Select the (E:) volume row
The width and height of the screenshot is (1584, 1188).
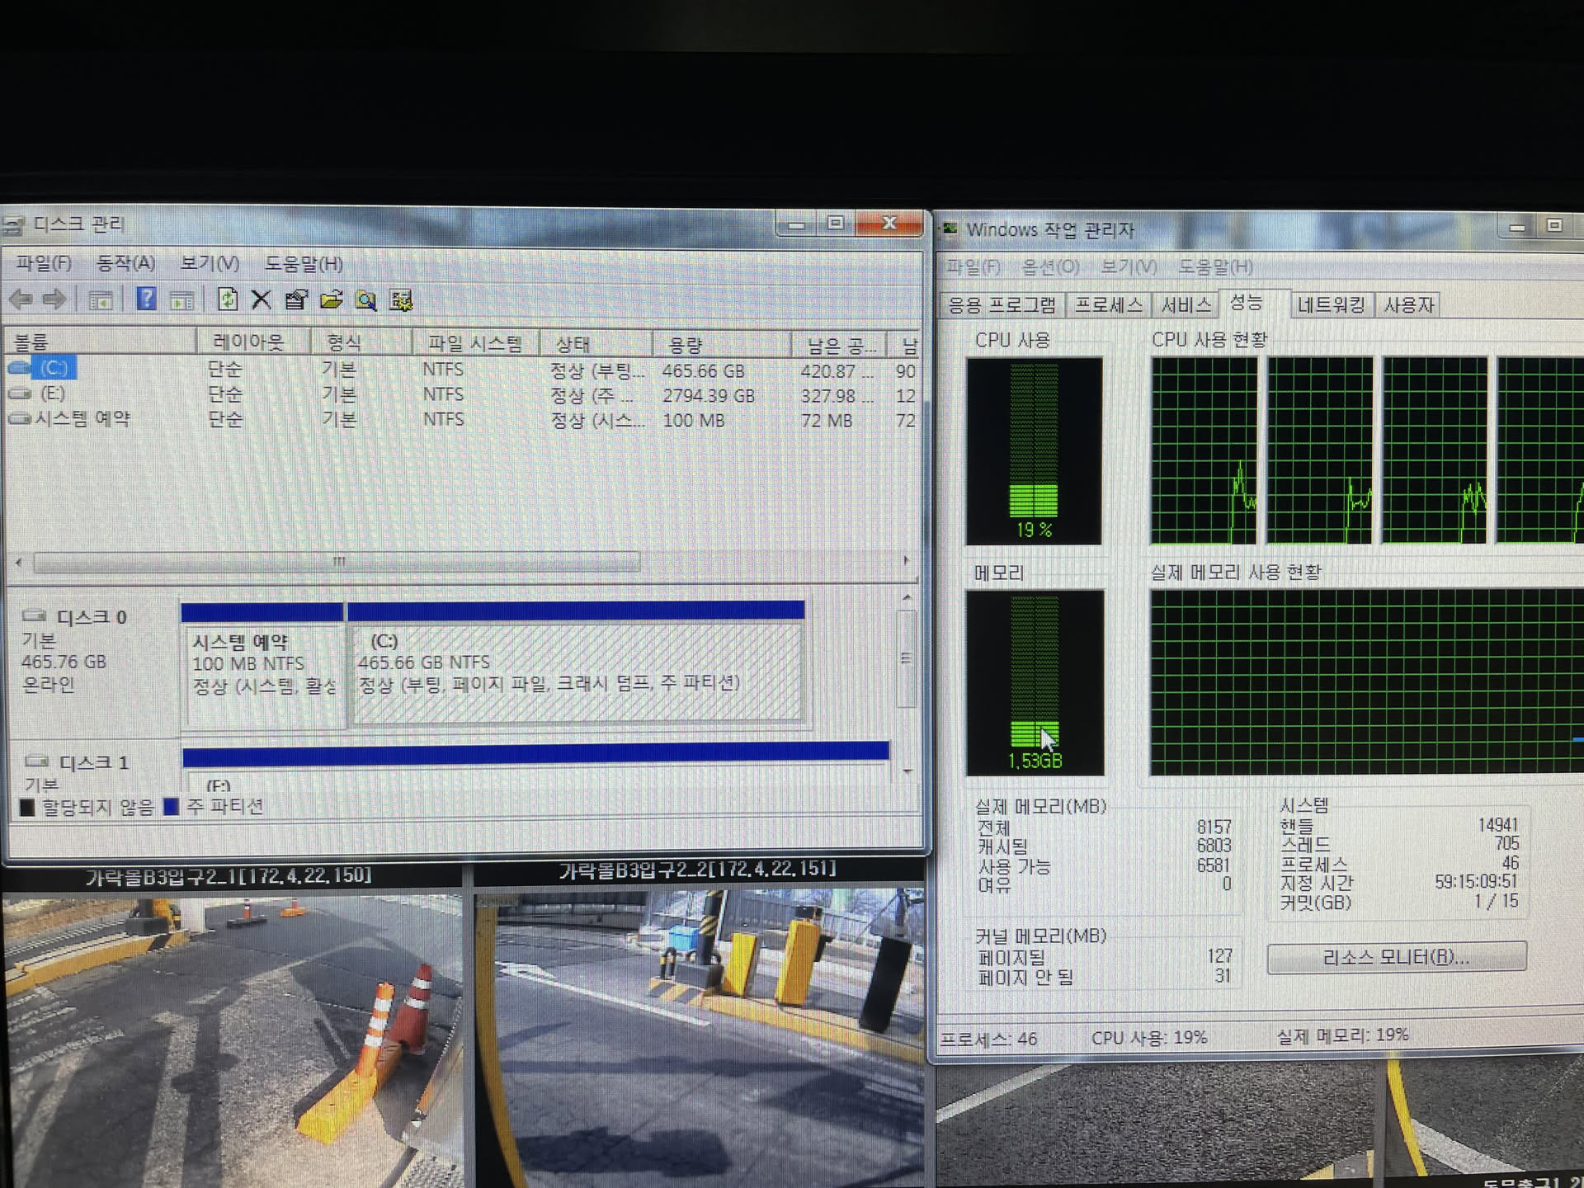pos(52,394)
